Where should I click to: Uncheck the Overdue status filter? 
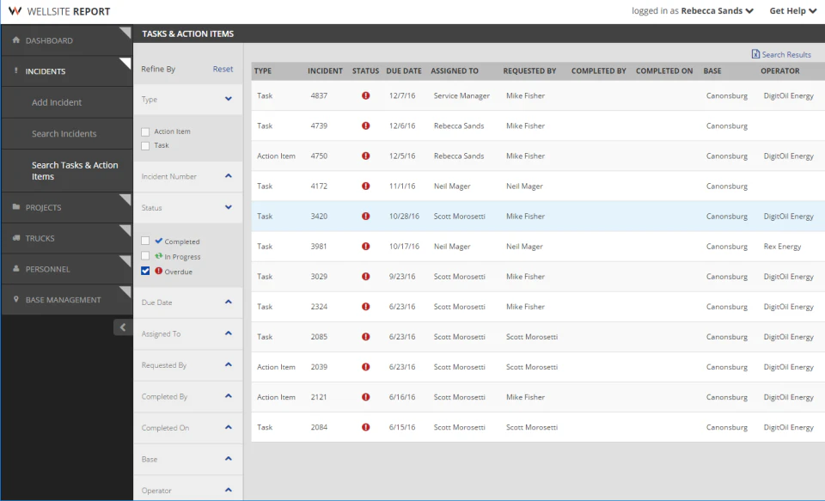[145, 272]
